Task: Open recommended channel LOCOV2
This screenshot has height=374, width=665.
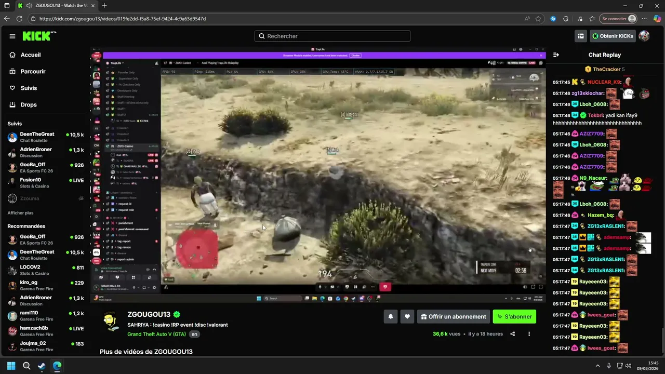Action: click(46, 270)
